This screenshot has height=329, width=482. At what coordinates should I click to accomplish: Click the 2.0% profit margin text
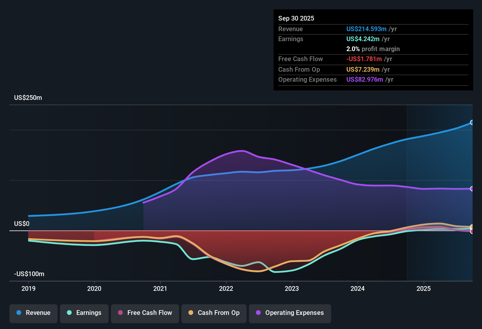pyautogui.click(x=373, y=49)
